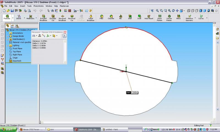Click the yellow Help question mark icon
Image resolution: width=220 pixels, height=132 pixels.
(90, 11)
